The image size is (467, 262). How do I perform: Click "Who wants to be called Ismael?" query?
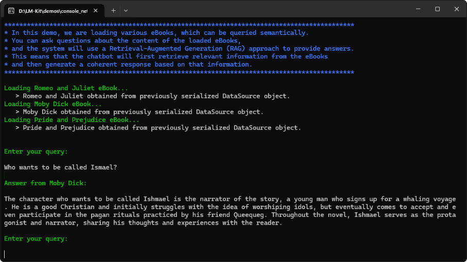(61, 167)
